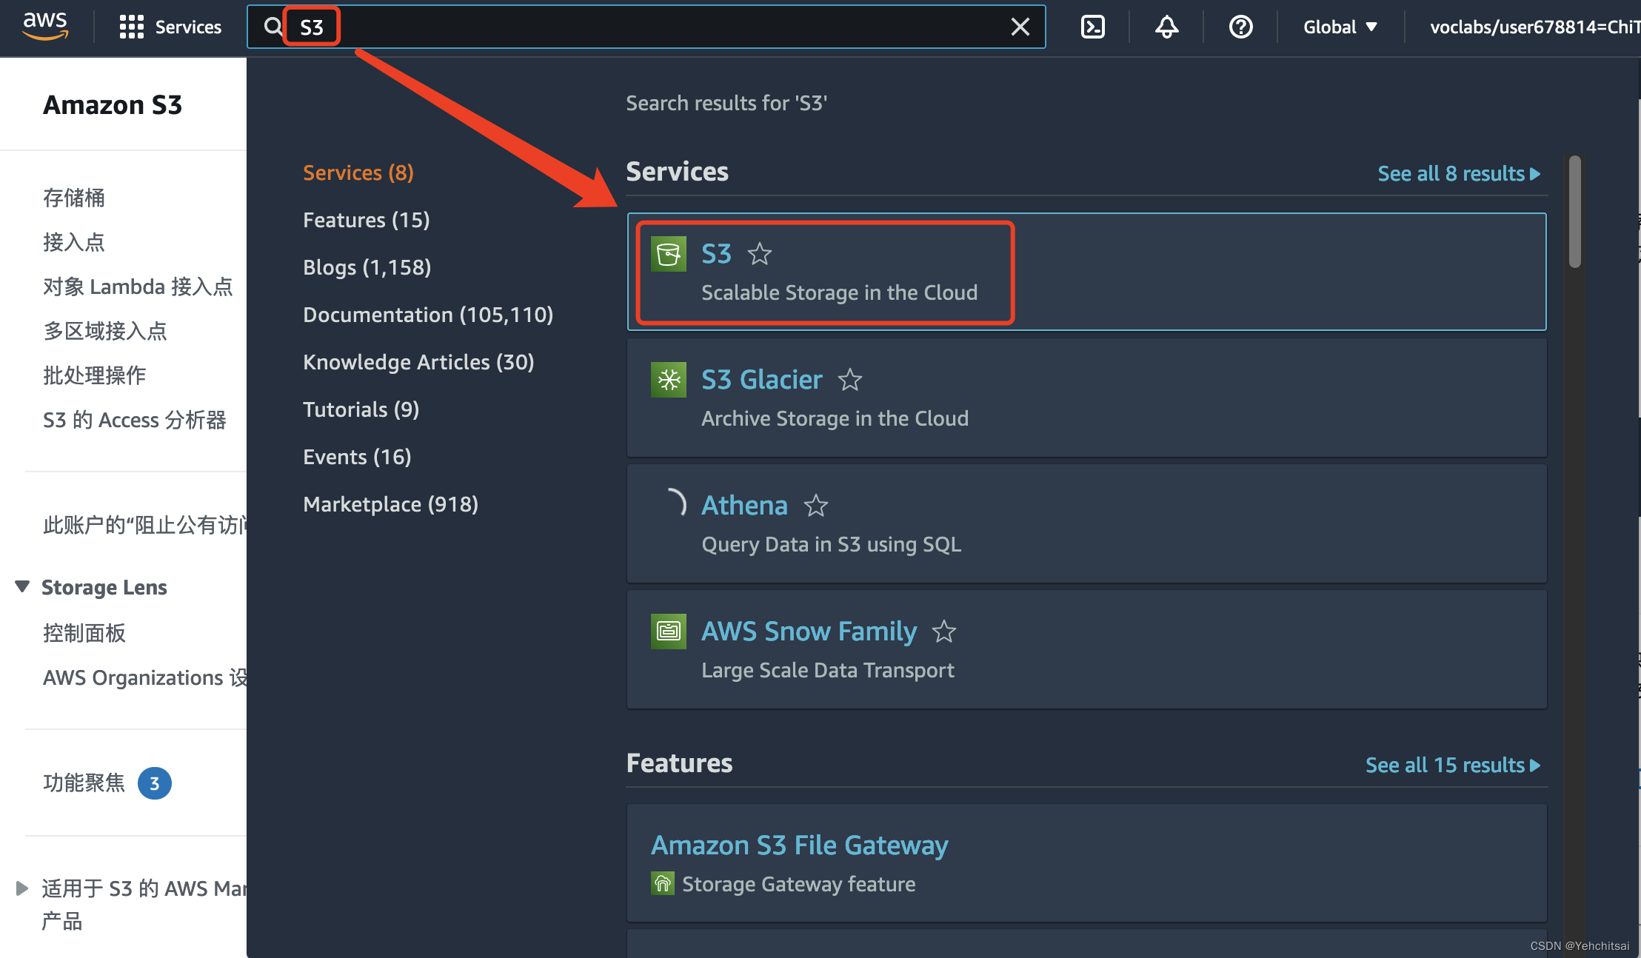Click 'Query Data in S3 using SQL' text
The image size is (1641, 958).
(x=832, y=544)
